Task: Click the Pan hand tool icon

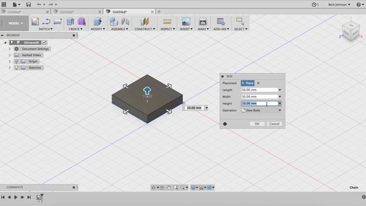Action: tap(169, 187)
